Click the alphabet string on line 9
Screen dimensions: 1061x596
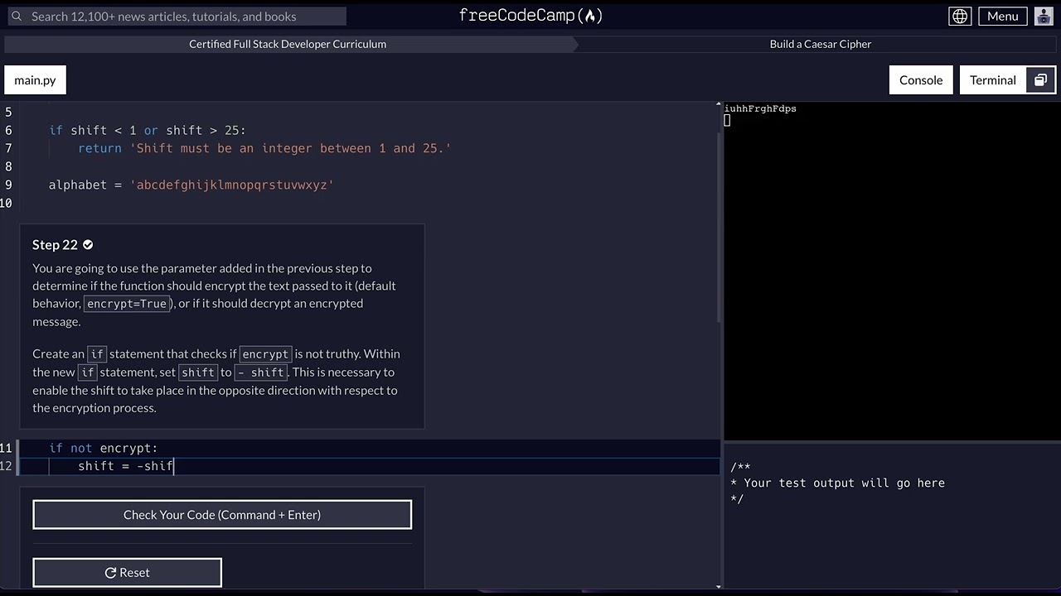tap(232, 185)
